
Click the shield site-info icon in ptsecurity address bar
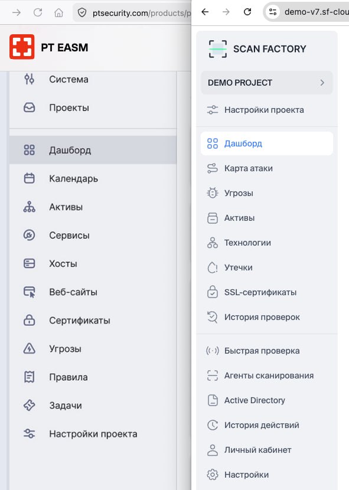(x=82, y=13)
